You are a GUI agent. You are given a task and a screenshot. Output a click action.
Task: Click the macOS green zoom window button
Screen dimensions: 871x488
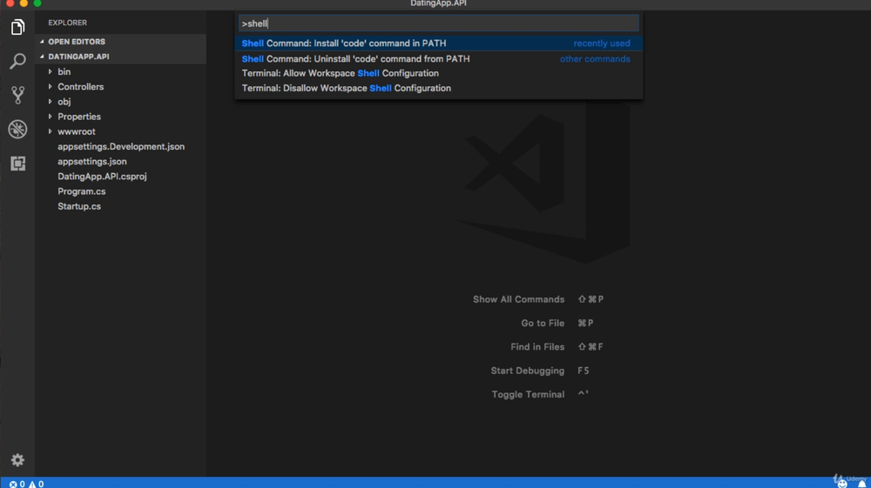[37, 3]
